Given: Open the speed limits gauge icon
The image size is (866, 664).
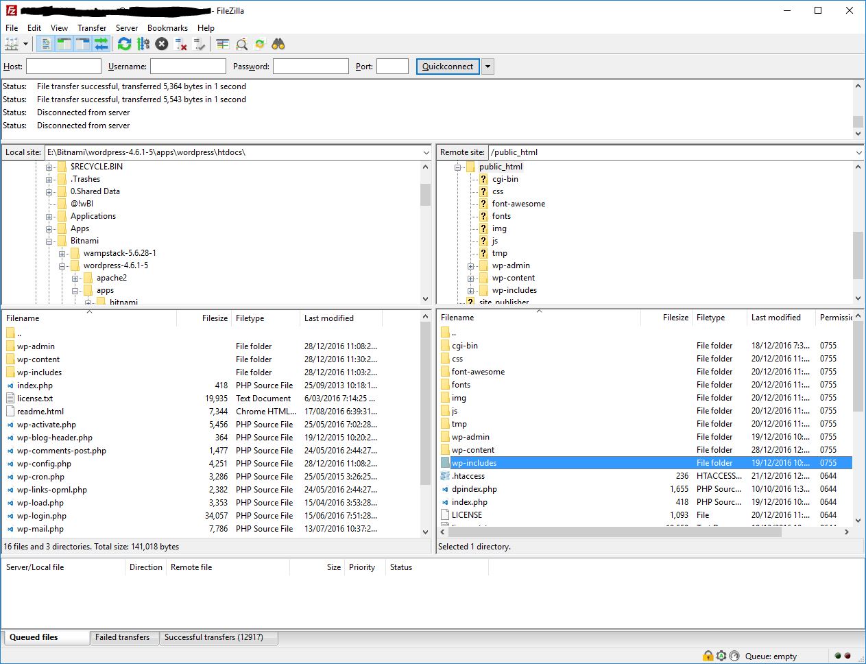Looking at the screenshot, I should click(x=734, y=656).
